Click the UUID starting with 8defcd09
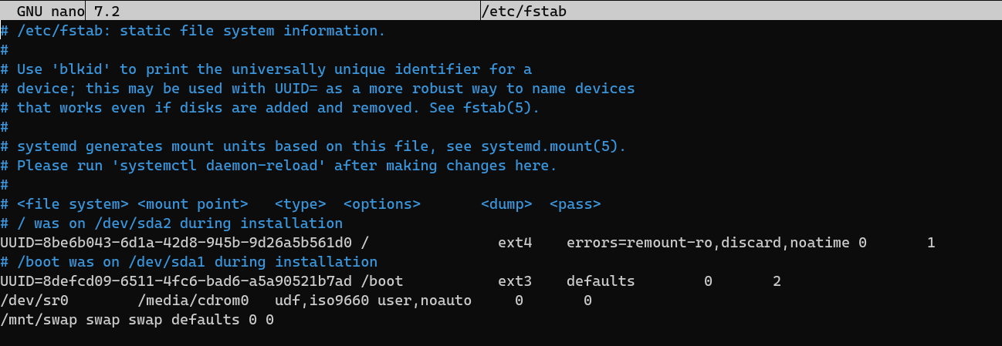Viewport: 1002px width, 346px height. click(176, 281)
